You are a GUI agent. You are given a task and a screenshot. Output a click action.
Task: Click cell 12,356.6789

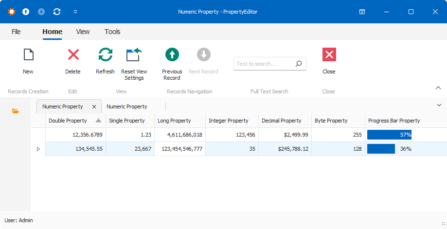coord(75,135)
